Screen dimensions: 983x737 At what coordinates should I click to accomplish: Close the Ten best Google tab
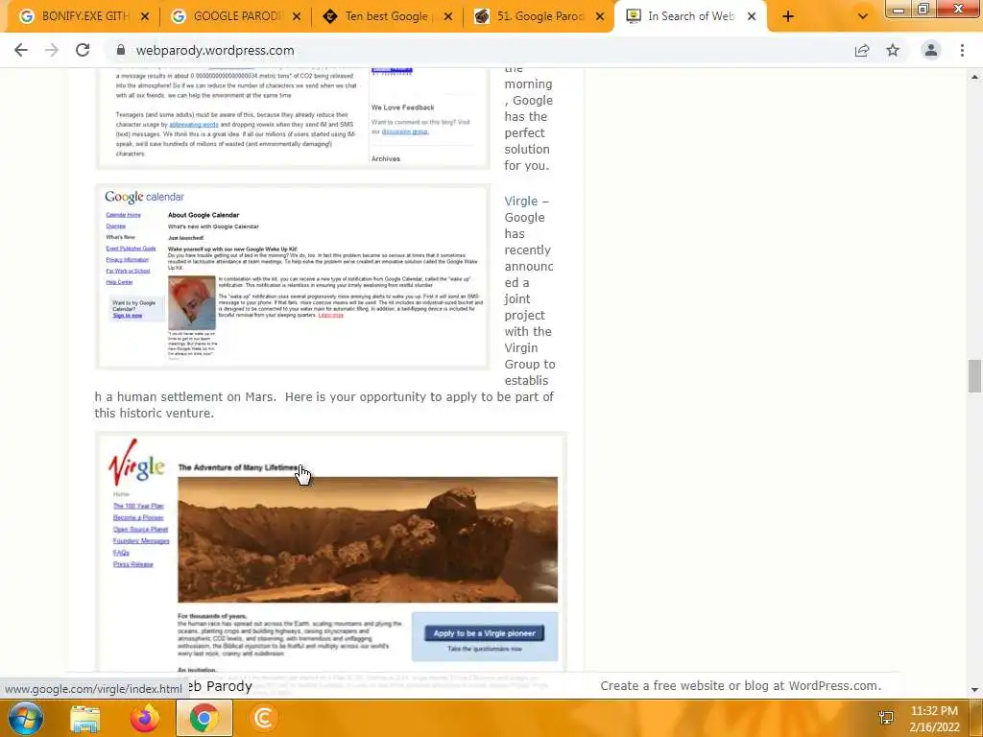click(448, 16)
